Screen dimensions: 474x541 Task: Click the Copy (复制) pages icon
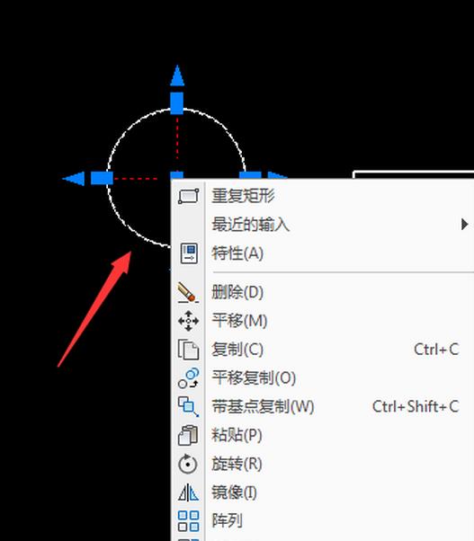188,350
